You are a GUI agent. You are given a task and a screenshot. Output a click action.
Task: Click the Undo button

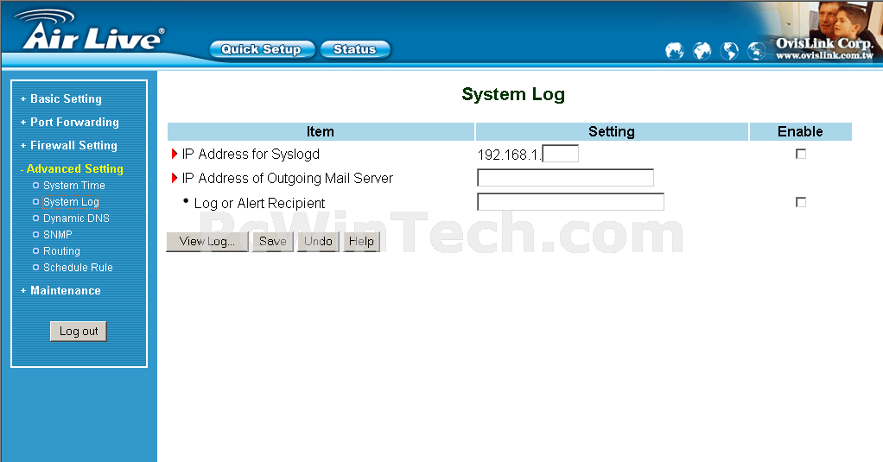(x=318, y=242)
